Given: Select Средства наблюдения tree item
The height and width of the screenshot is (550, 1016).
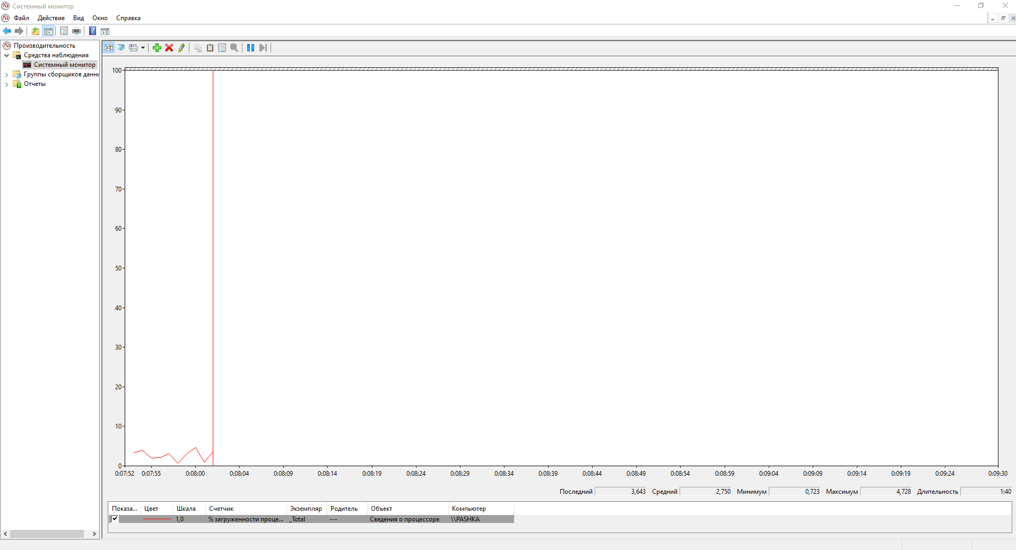Looking at the screenshot, I should (56, 55).
